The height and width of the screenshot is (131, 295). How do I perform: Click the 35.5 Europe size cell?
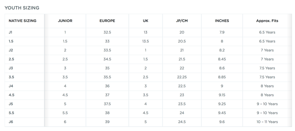coord(107,77)
